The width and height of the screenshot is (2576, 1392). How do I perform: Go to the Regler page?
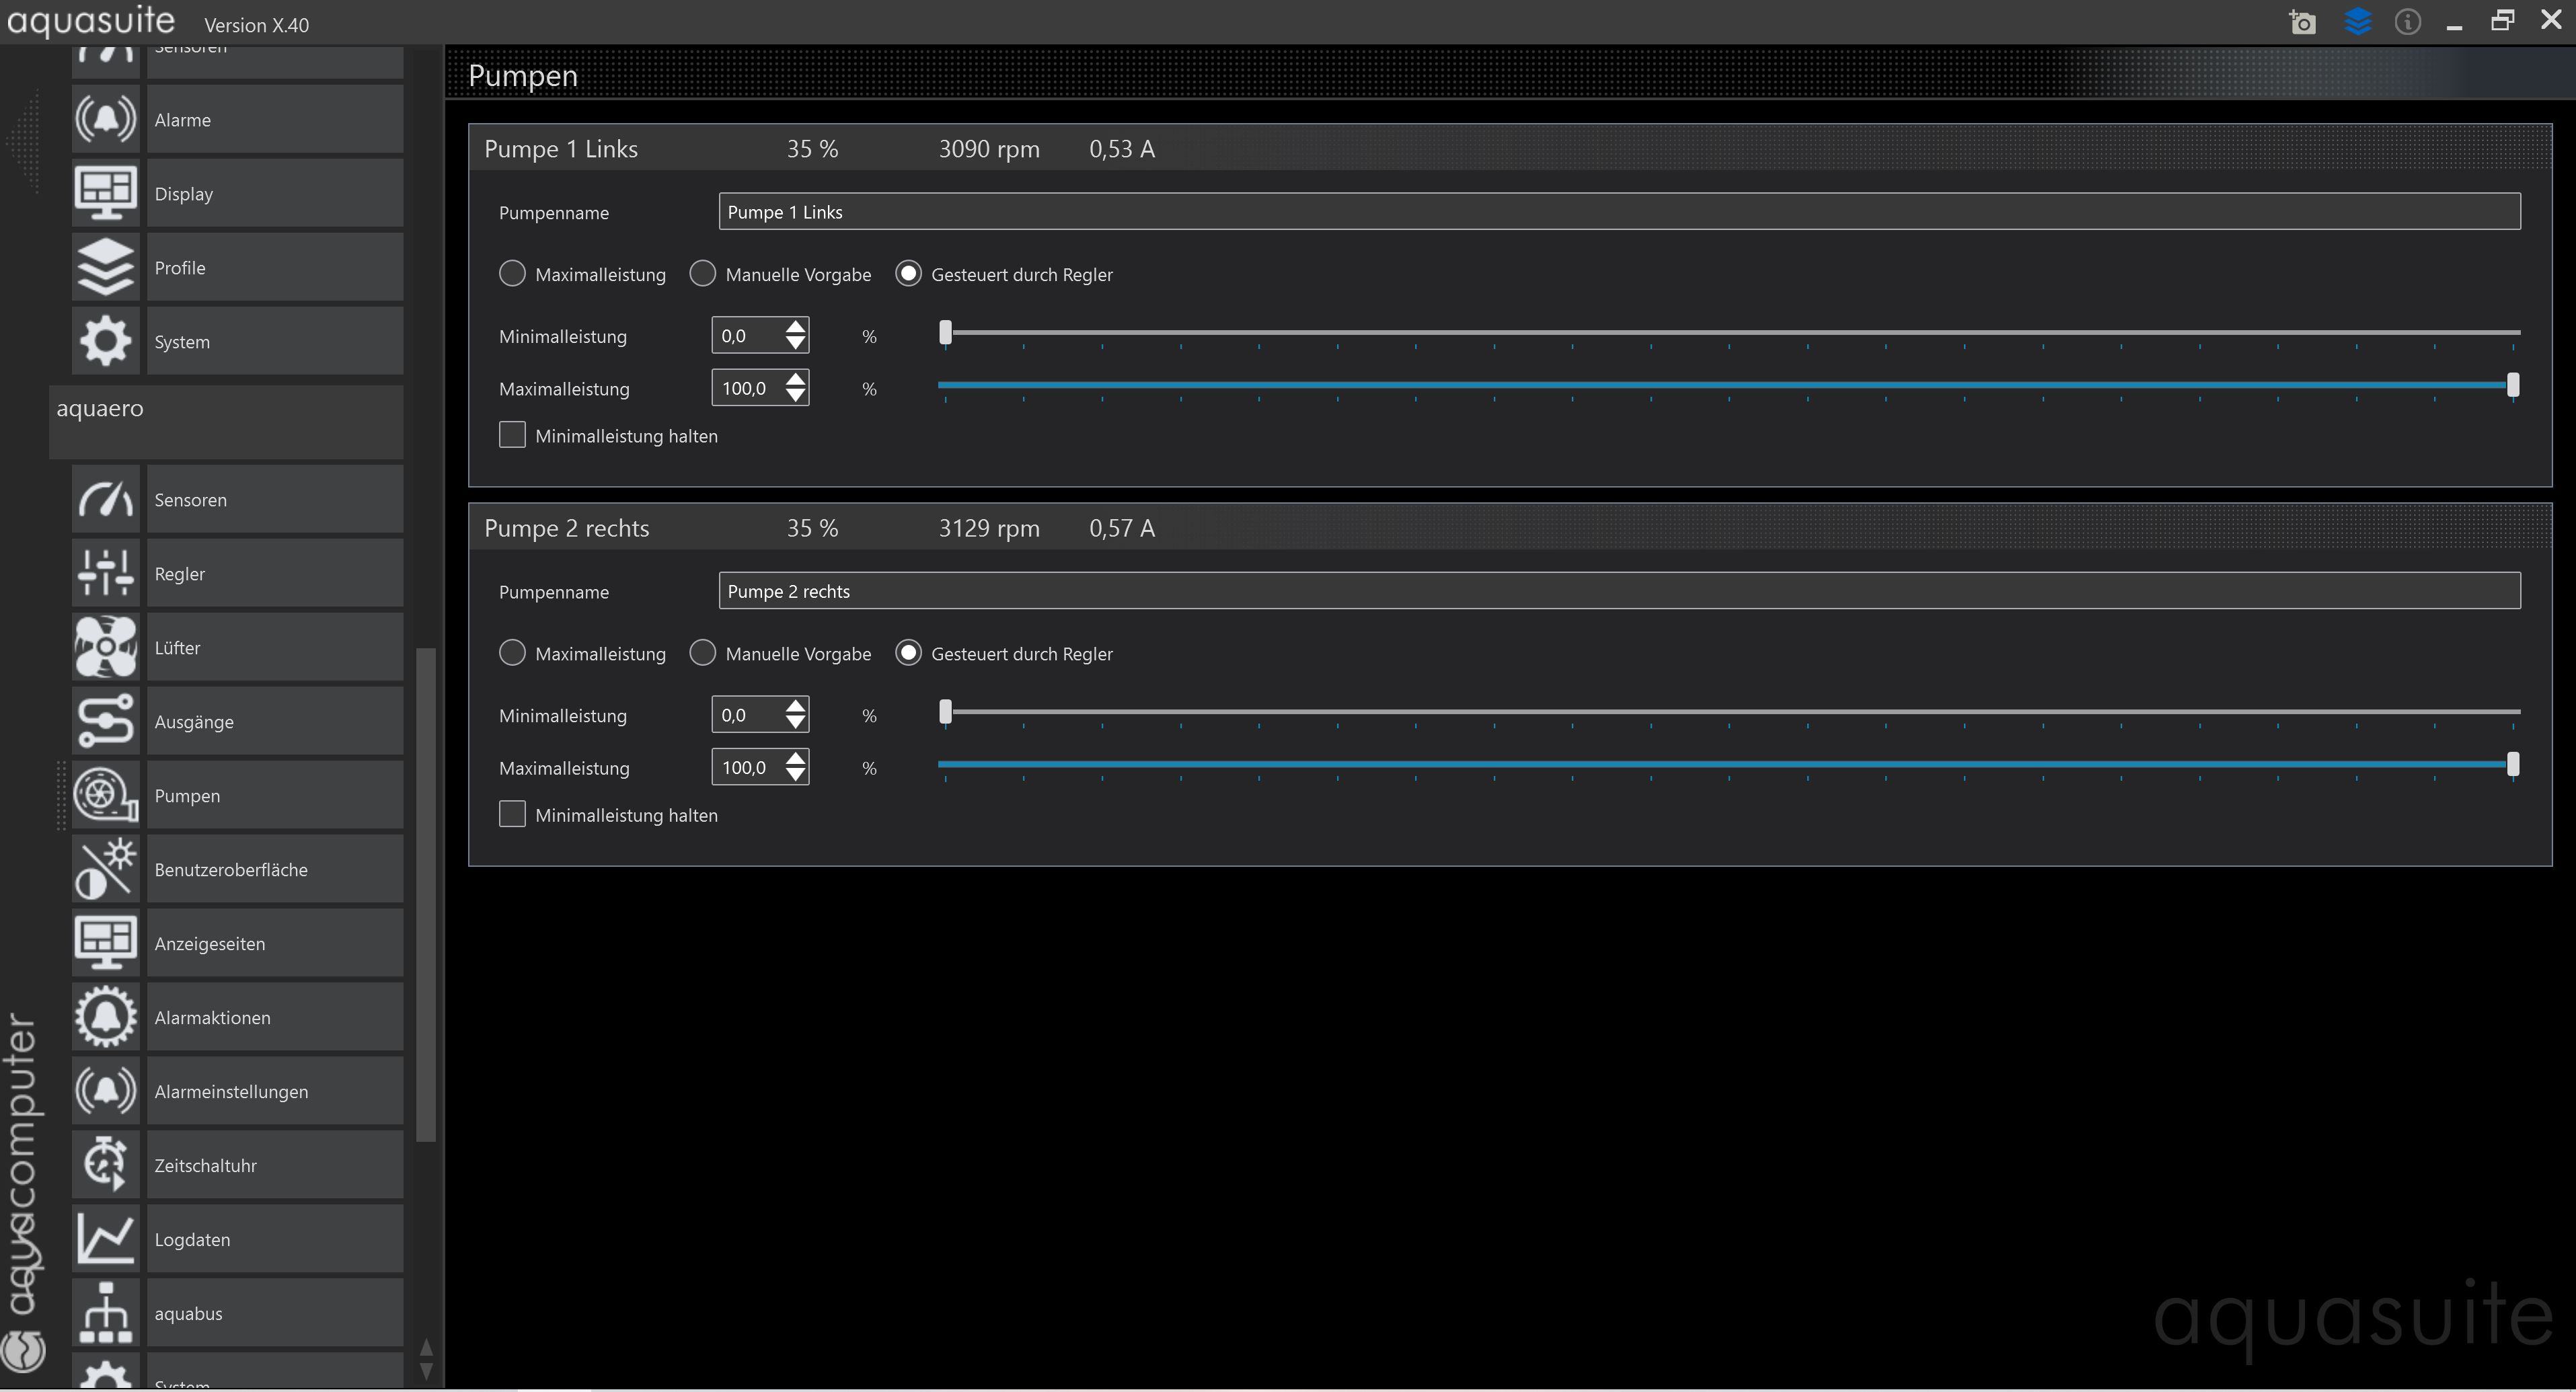coord(275,573)
